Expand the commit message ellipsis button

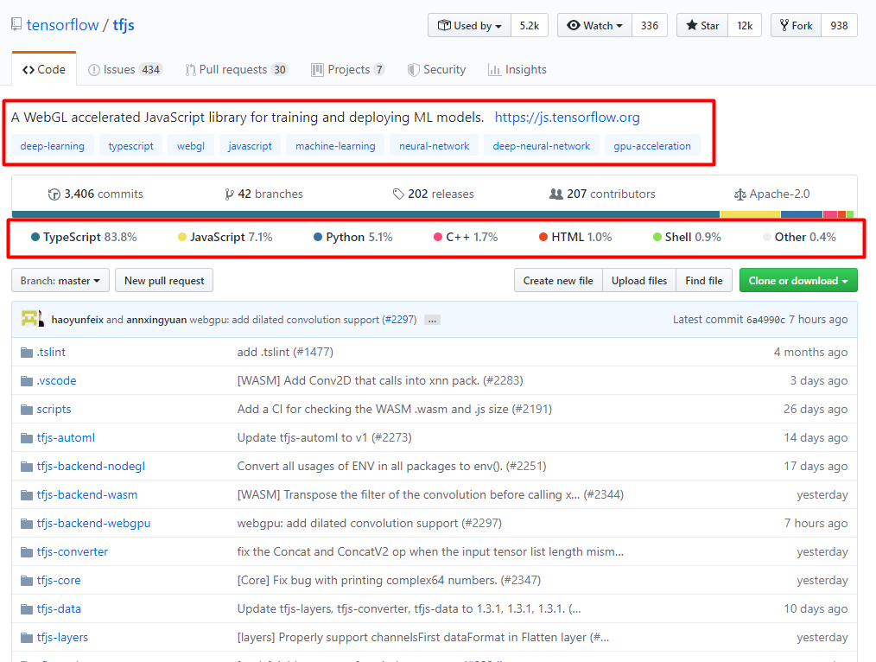click(x=432, y=320)
